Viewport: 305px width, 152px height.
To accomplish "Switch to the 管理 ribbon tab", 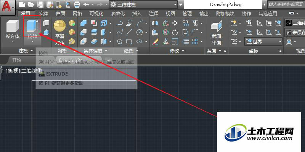I will tap(187, 14).
